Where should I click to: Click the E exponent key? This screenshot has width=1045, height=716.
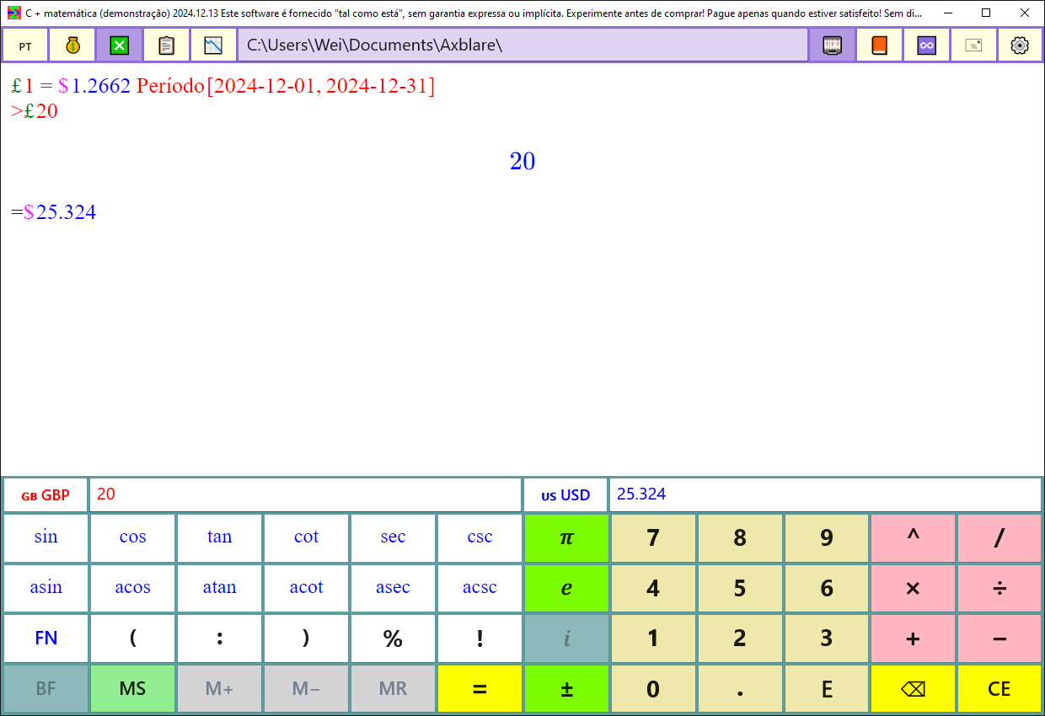tap(828, 689)
